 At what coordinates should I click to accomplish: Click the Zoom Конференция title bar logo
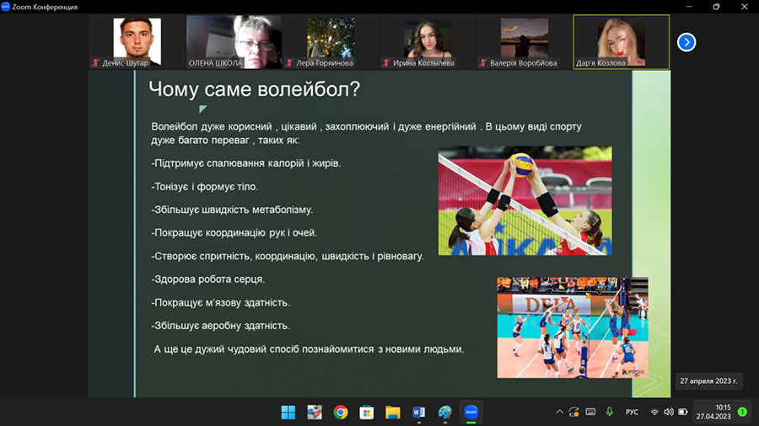pos(5,7)
